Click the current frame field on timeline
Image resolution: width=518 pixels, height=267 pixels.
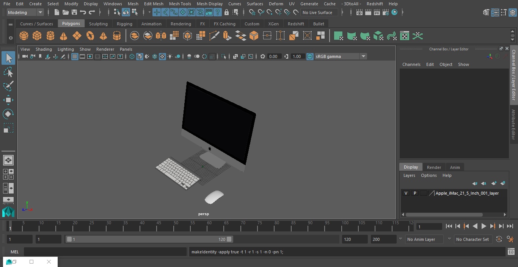pos(429,226)
